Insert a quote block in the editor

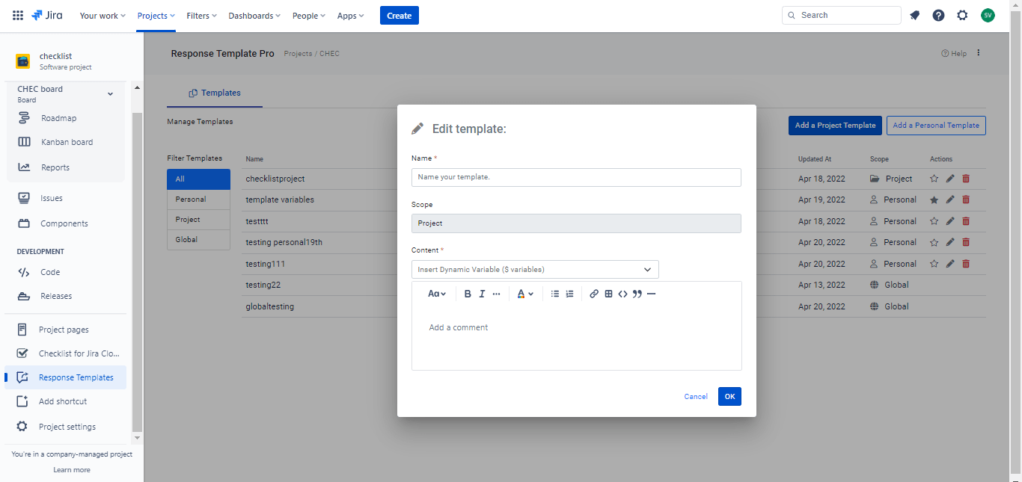point(637,293)
